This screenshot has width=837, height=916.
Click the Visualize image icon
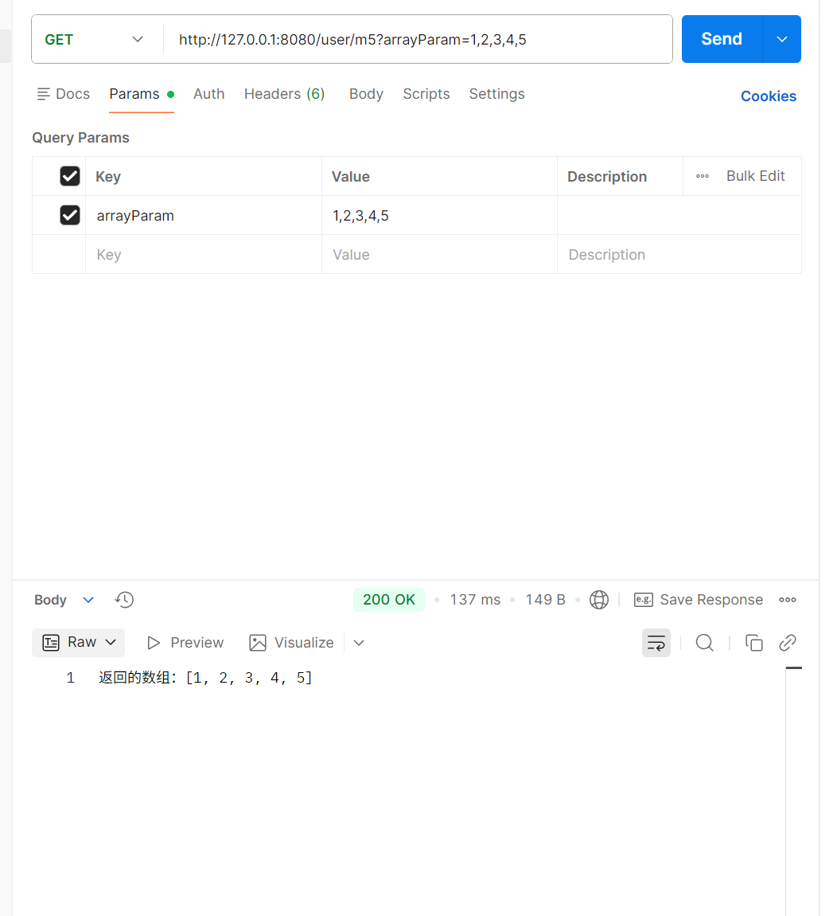coord(258,643)
